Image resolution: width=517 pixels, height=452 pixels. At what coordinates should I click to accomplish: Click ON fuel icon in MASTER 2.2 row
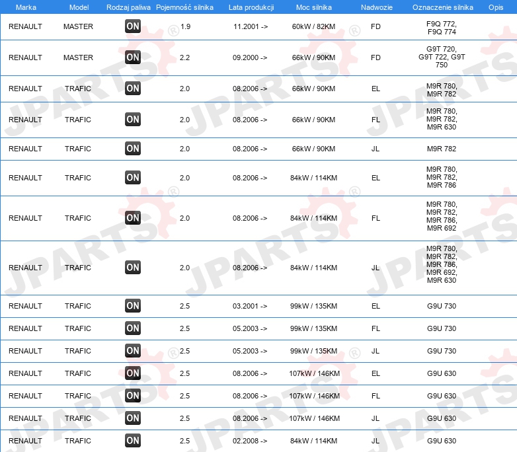tap(133, 57)
